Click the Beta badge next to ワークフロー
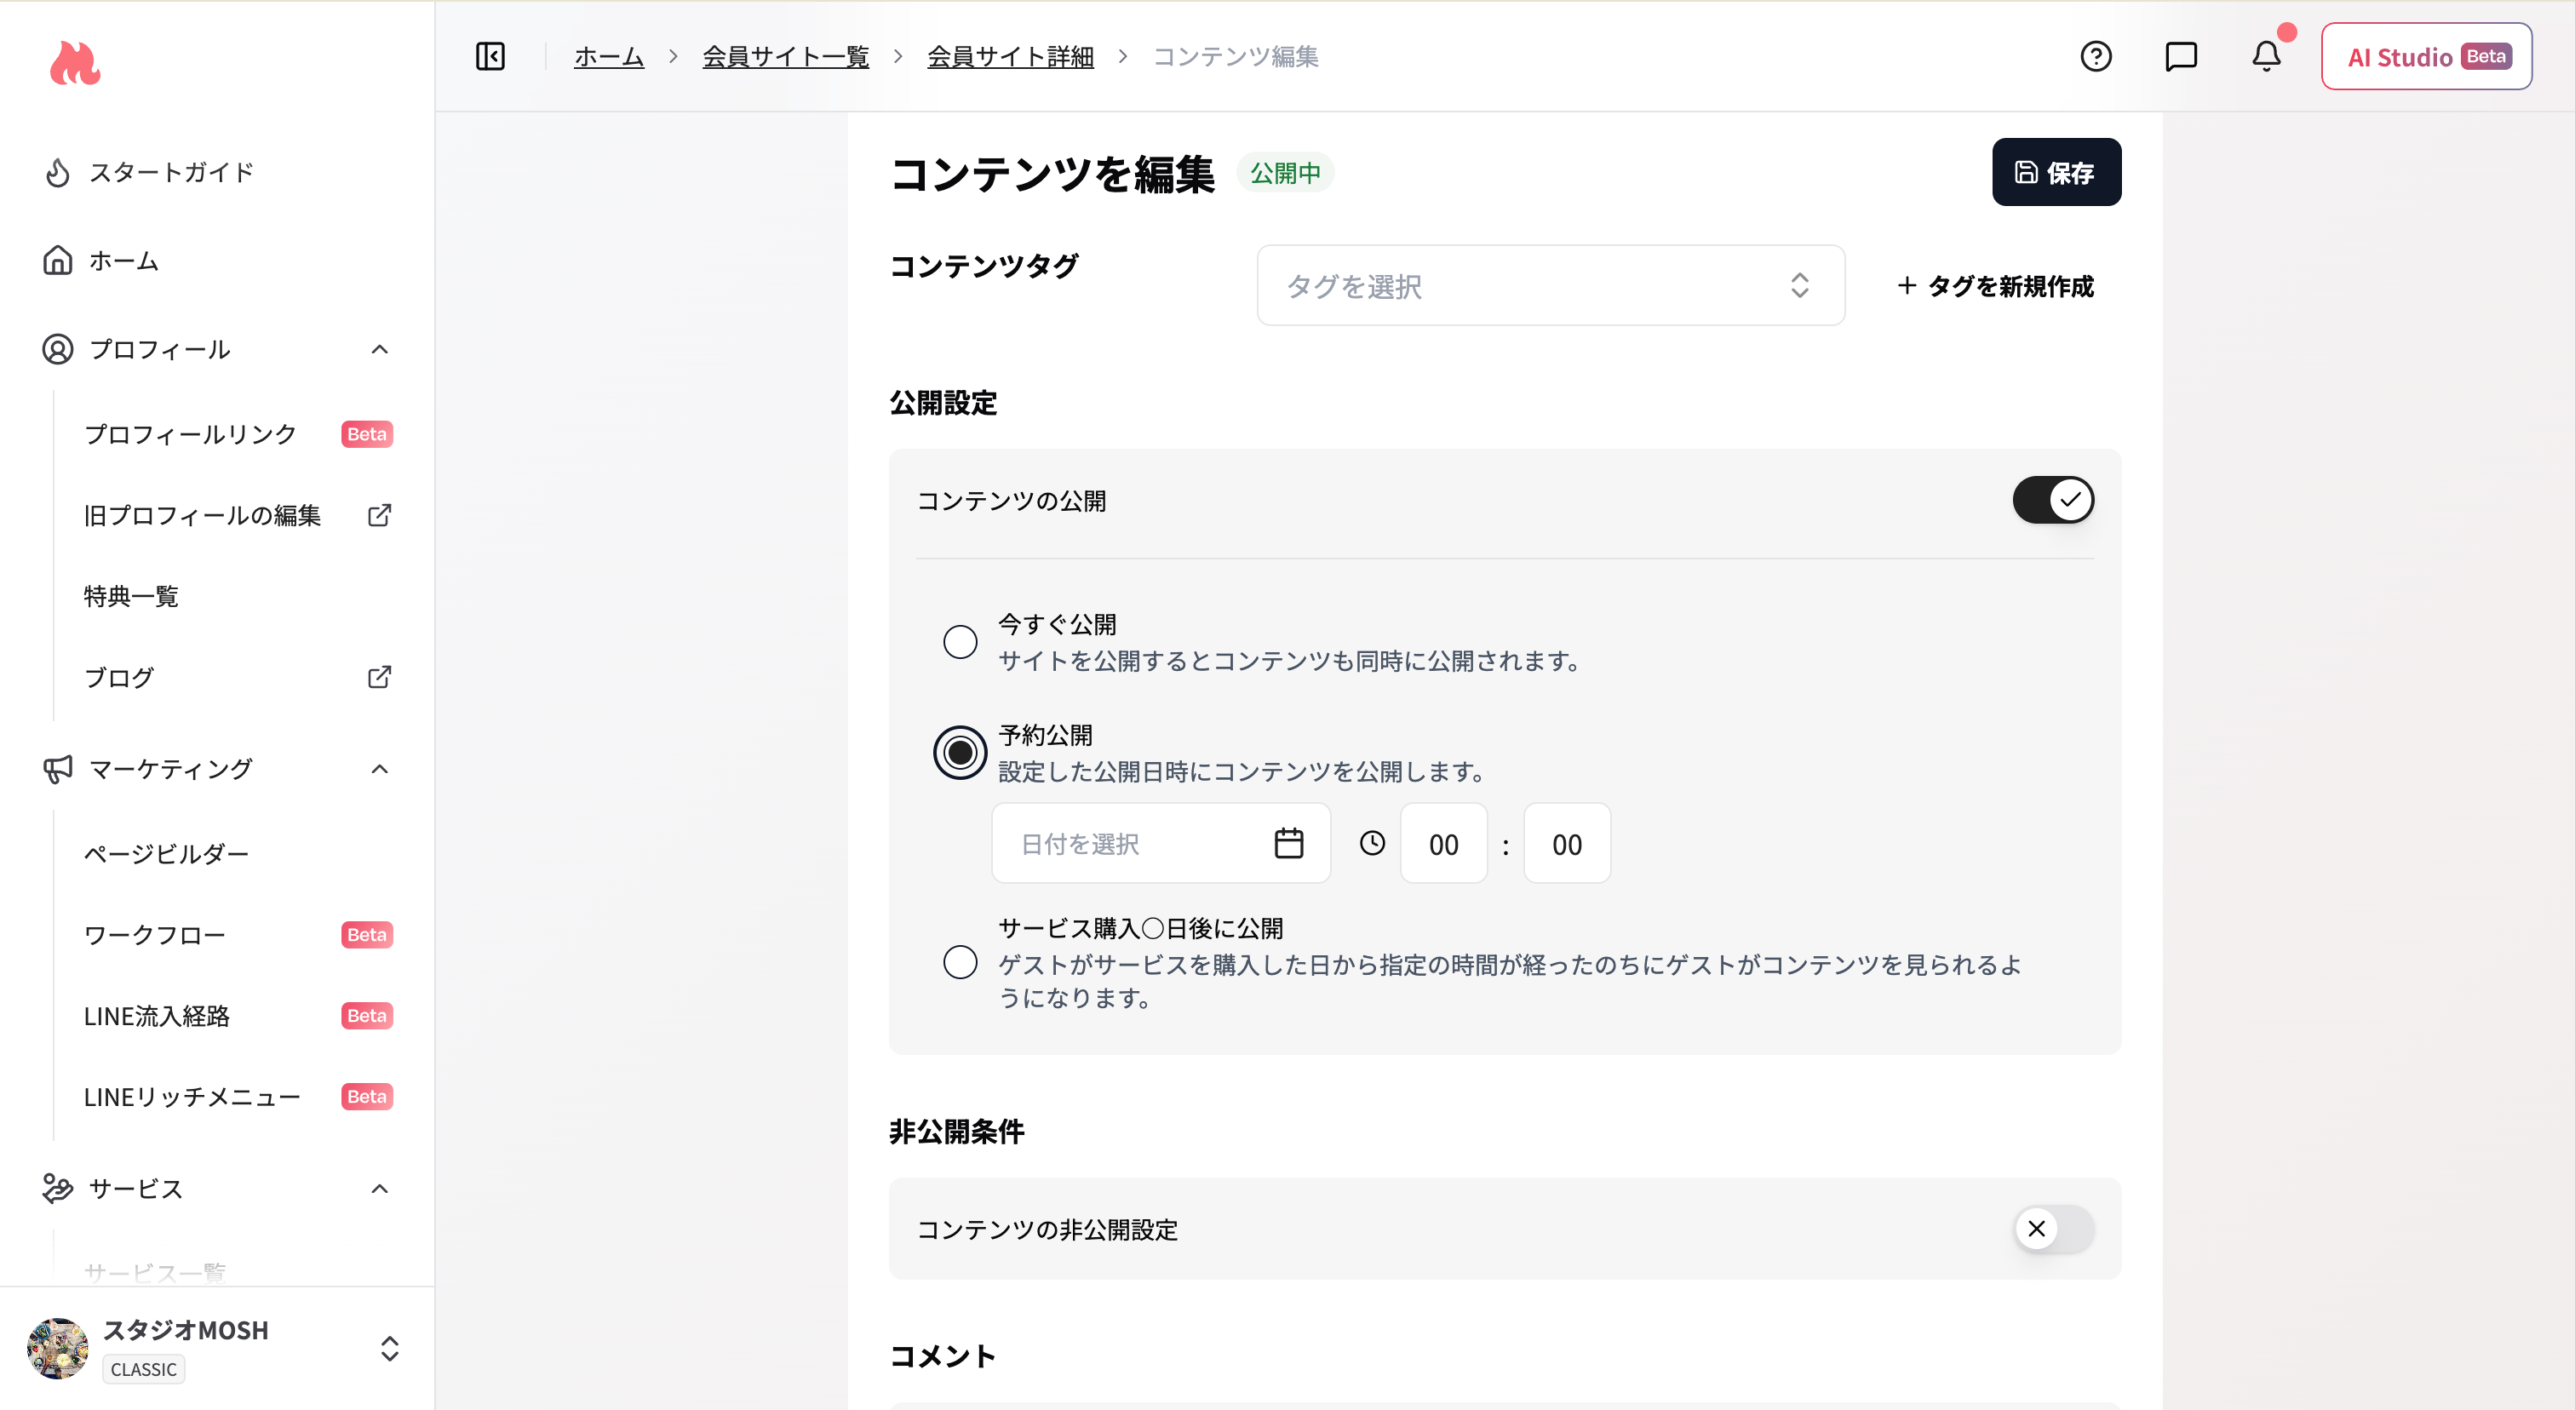The height and width of the screenshot is (1410, 2575). (x=367, y=936)
